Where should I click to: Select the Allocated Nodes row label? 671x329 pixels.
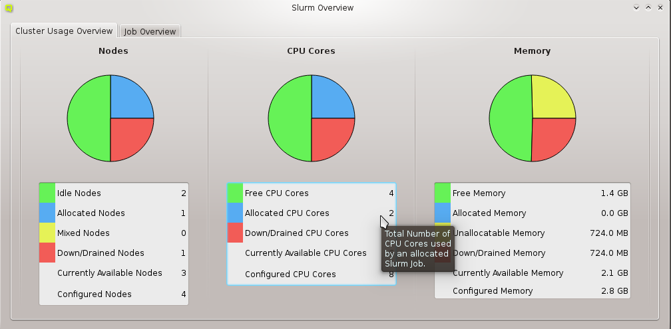tap(91, 213)
